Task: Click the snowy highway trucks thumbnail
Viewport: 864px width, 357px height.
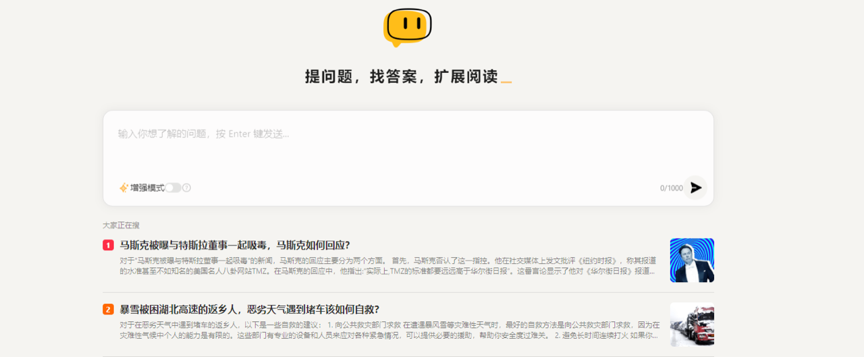Action: pyautogui.click(x=692, y=324)
